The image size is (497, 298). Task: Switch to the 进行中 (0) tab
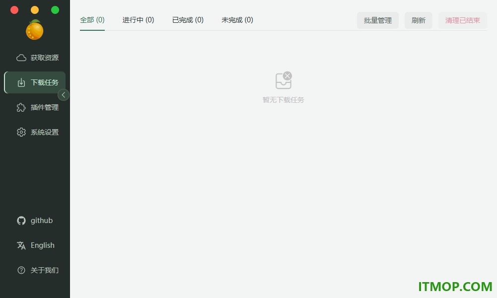tap(138, 20)
